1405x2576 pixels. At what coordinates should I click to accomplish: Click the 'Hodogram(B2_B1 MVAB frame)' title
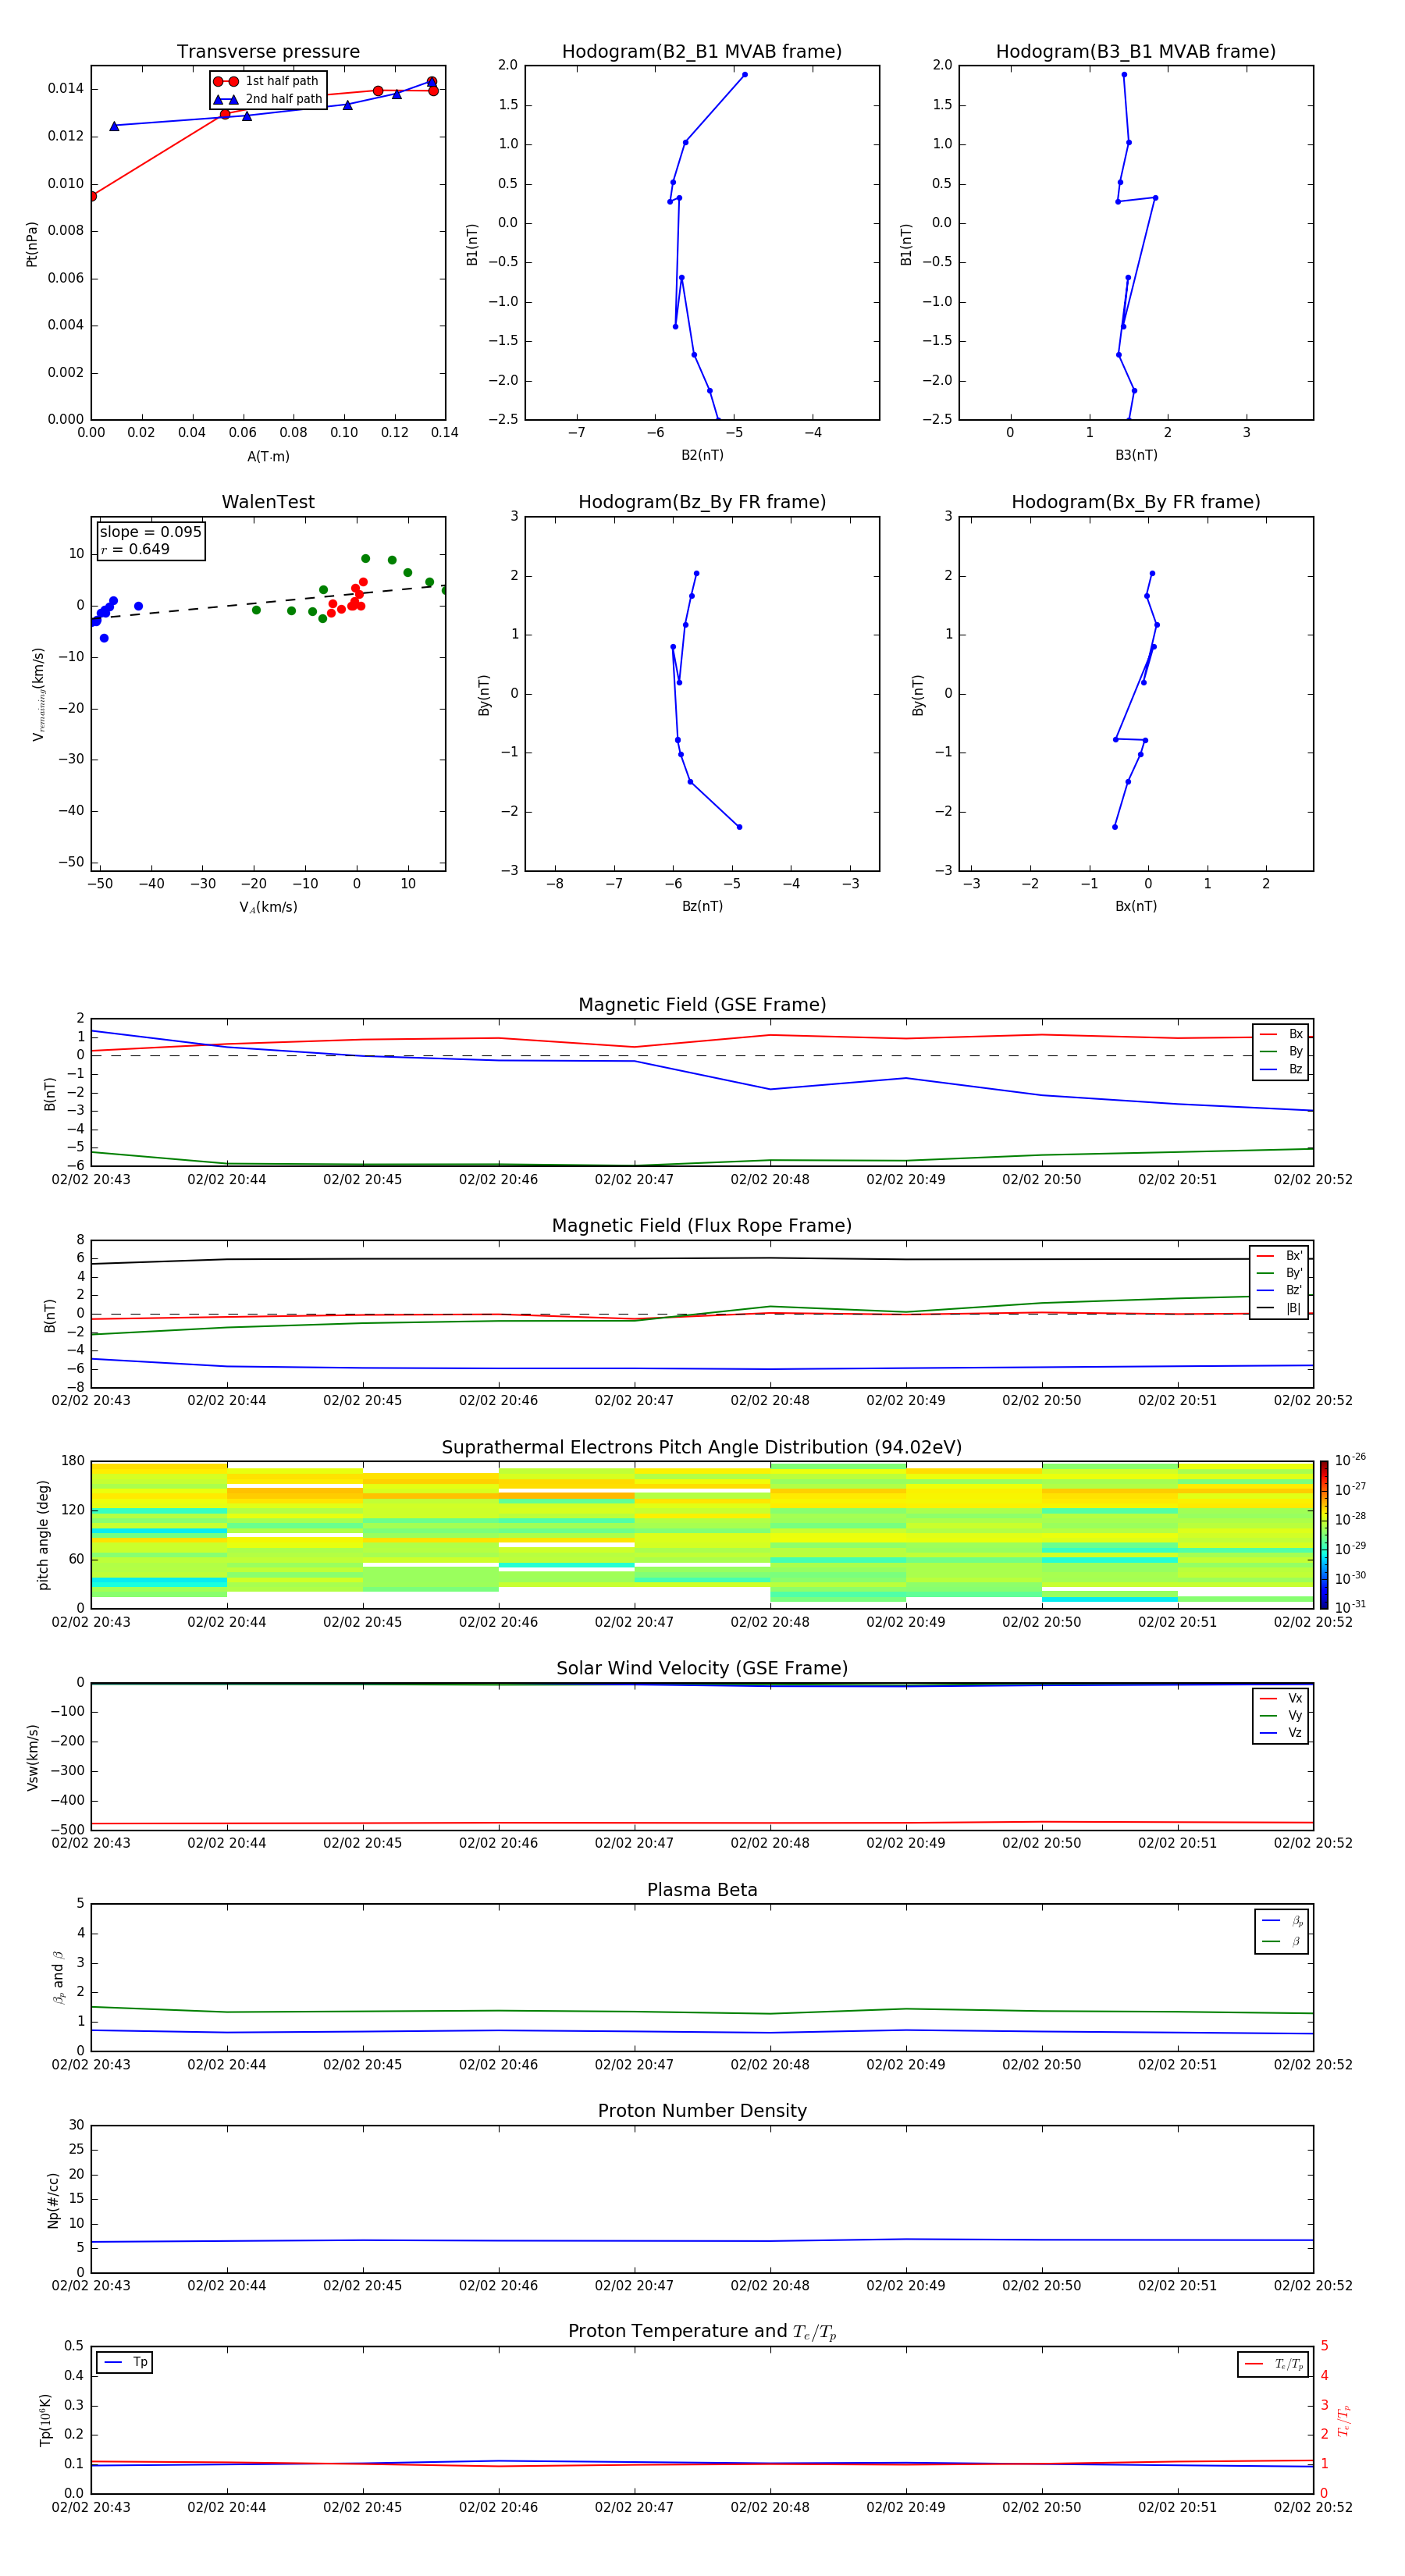(702, 52)
